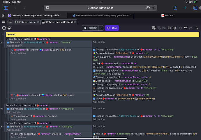Go back with Safari back arrow

pos(16,8)
